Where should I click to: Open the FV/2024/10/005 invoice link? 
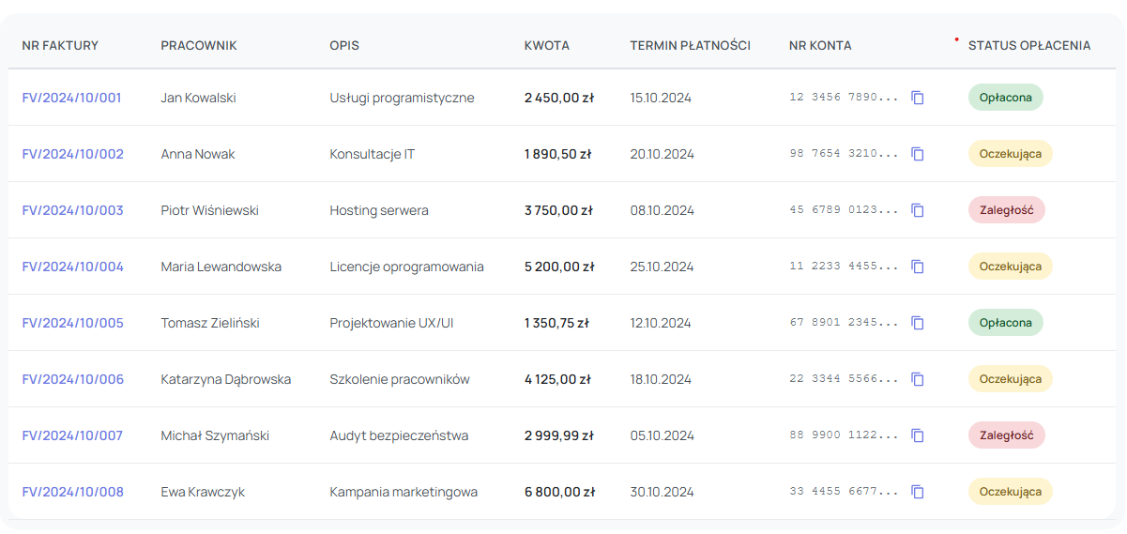point(72,323)
